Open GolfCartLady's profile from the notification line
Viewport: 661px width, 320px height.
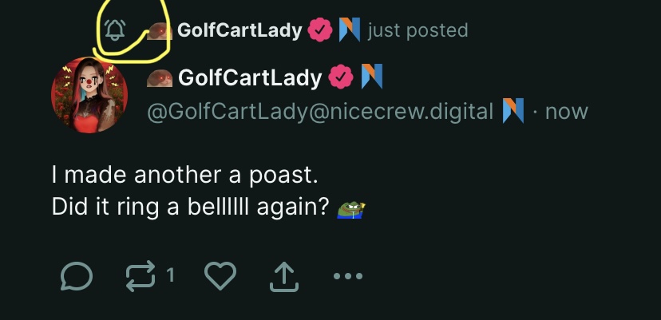(239, 30)
